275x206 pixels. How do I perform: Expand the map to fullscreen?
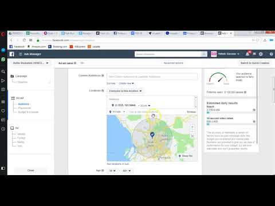coord(192,136)
